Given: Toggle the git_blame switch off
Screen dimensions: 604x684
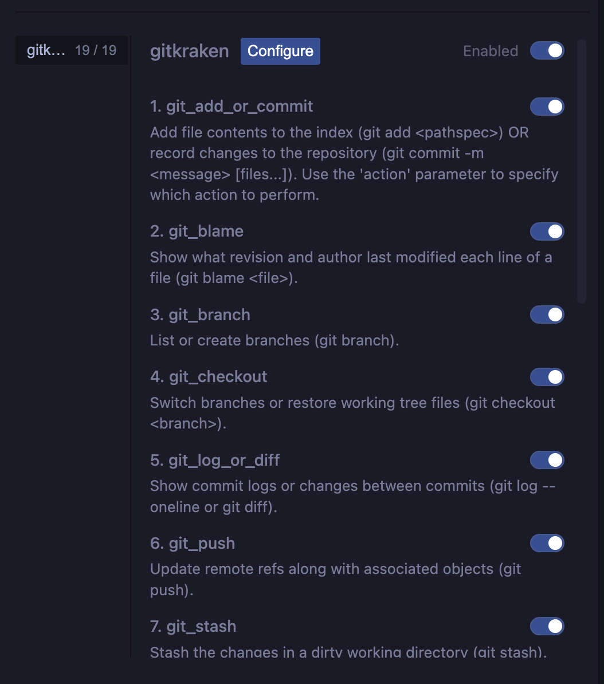Looking at the screenshot, I should coord(547,231).
